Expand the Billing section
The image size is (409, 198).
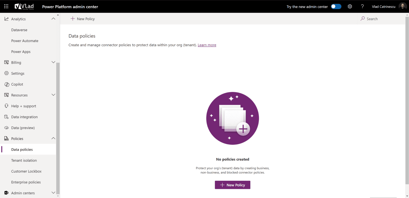(x=53, y=62)
